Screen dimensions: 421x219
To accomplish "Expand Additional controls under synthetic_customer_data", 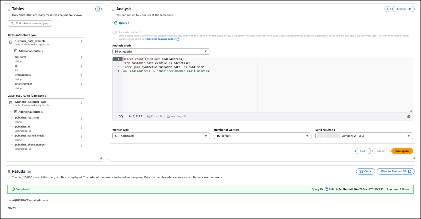I will (16, 112).
